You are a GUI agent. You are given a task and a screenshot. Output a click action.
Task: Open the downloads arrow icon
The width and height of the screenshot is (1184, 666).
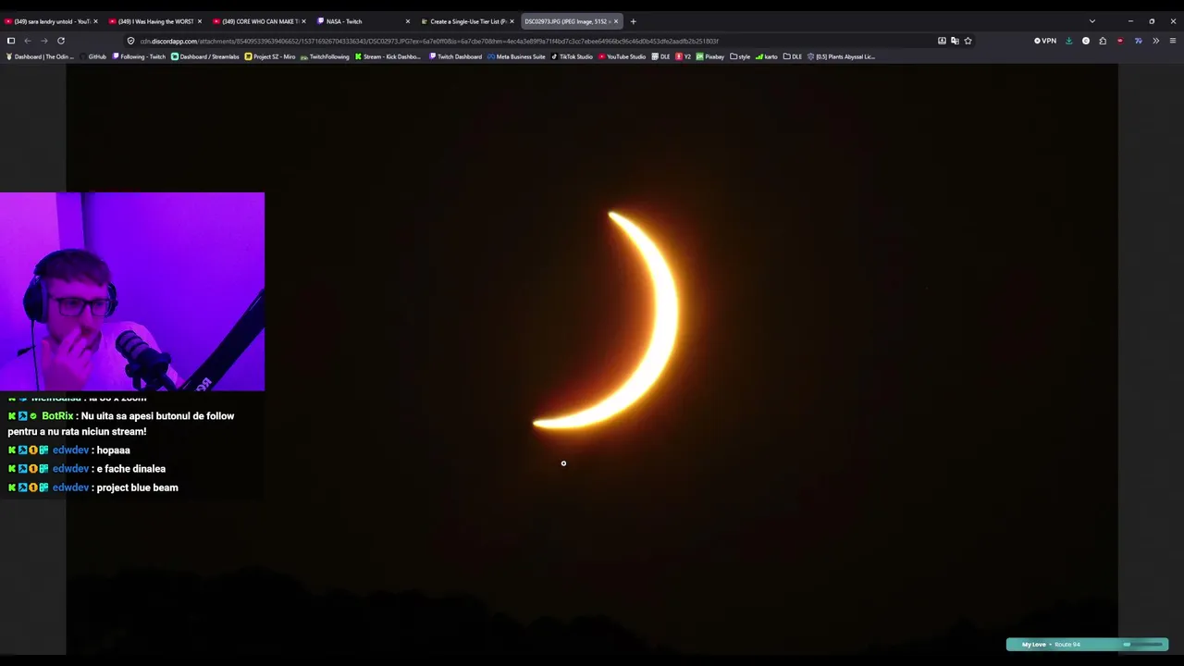point(1069,41)
